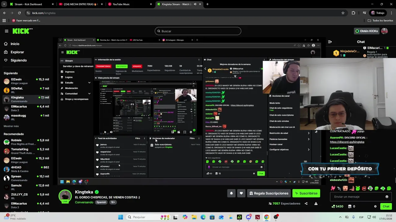Toggle the notification bell for Kingteka

pyautogui.click(x=231, y=193)
